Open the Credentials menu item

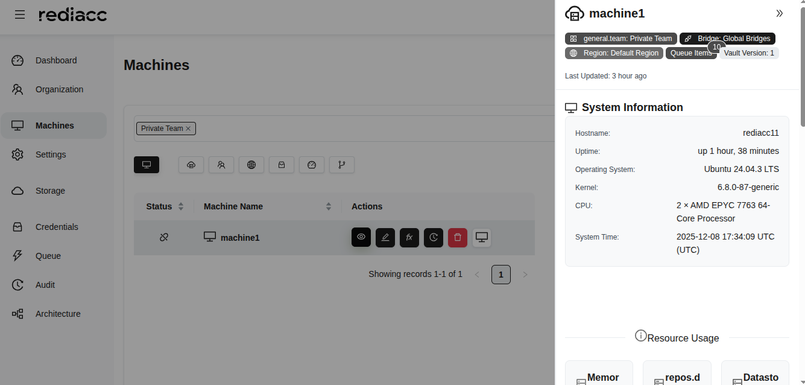pyautogui.click(x=57, y=227)
